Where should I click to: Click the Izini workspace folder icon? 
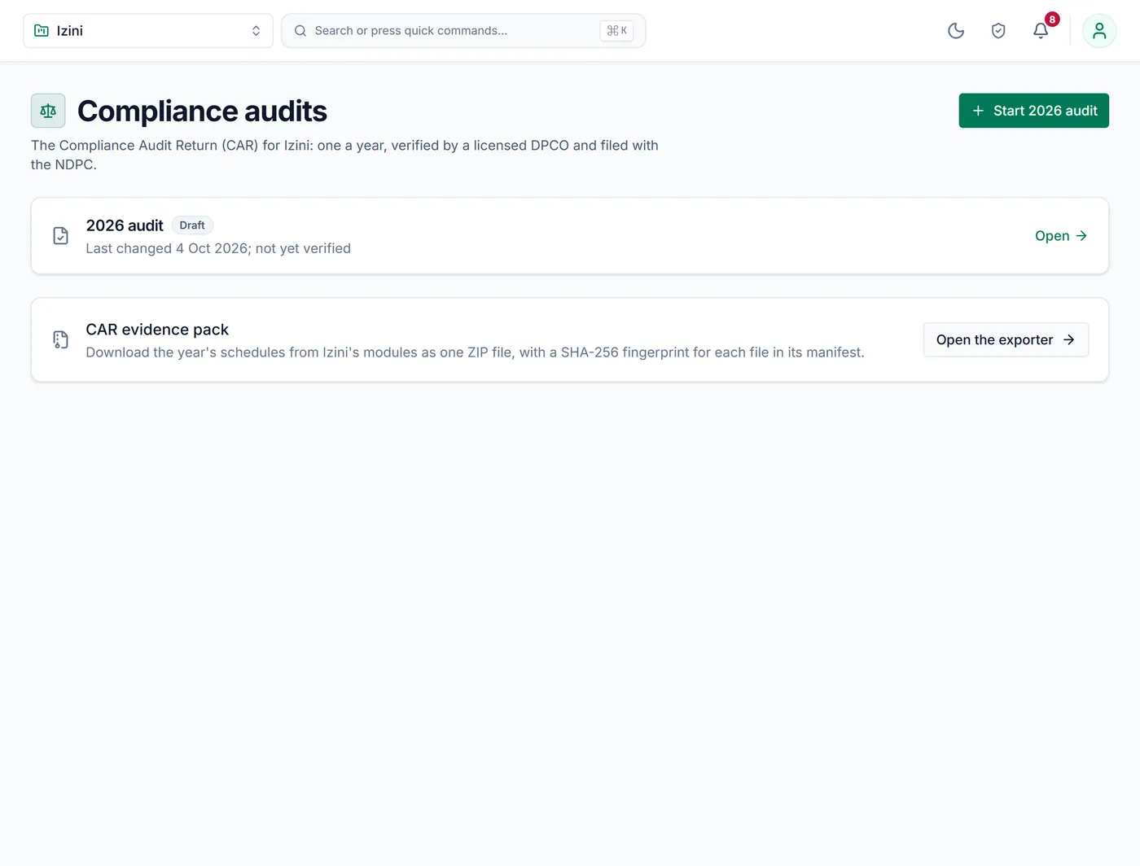42,31
